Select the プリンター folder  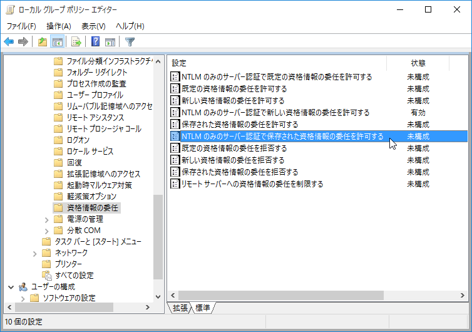tap(62, 264)
